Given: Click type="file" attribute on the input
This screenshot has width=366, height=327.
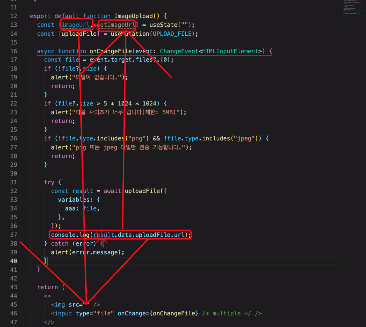Looking at the screenshot, I should pyautogui.click(x=95, y=313).
